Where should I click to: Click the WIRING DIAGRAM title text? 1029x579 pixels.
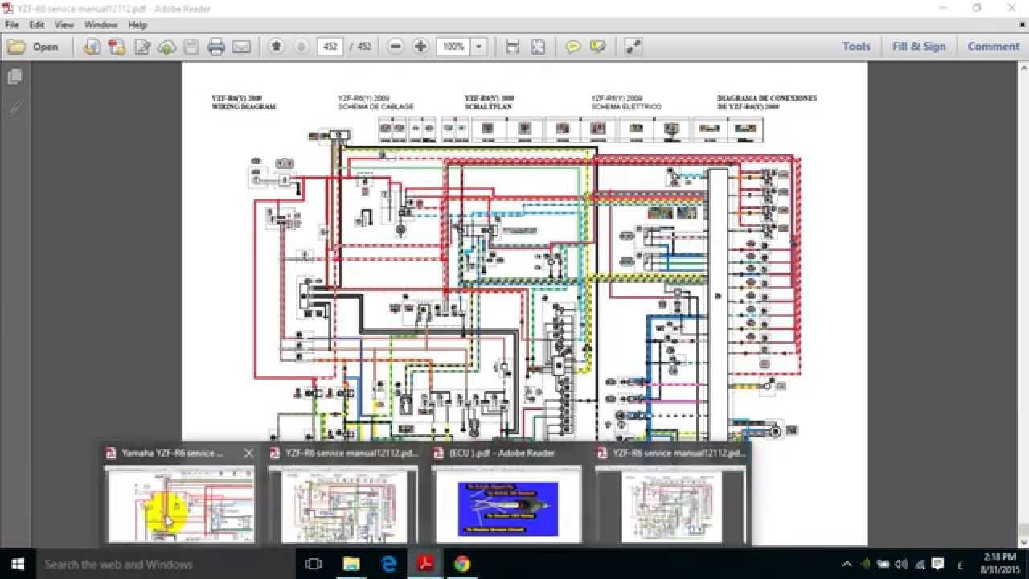[244, 106]
